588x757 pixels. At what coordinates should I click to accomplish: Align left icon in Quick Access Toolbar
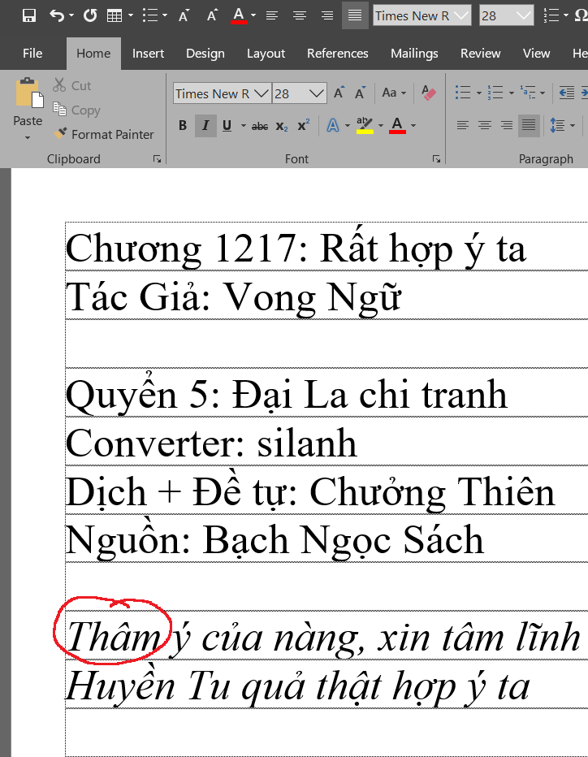pyautogui.click(x=272, y=15)
